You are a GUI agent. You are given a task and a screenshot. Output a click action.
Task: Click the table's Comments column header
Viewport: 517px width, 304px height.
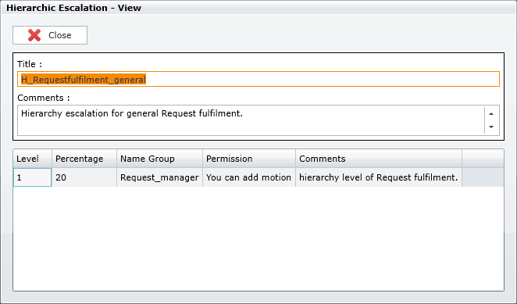pos(379,159)
